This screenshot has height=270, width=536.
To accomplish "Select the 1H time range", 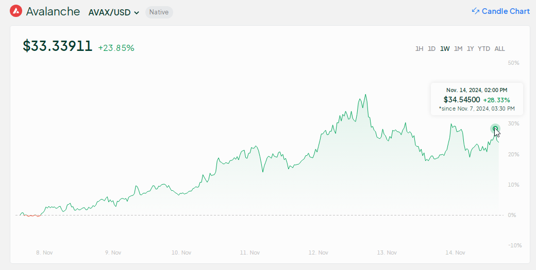I will click(419, 49).
